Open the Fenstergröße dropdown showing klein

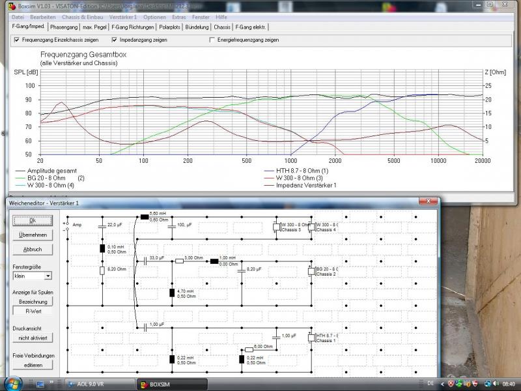[x=32, y=276]
